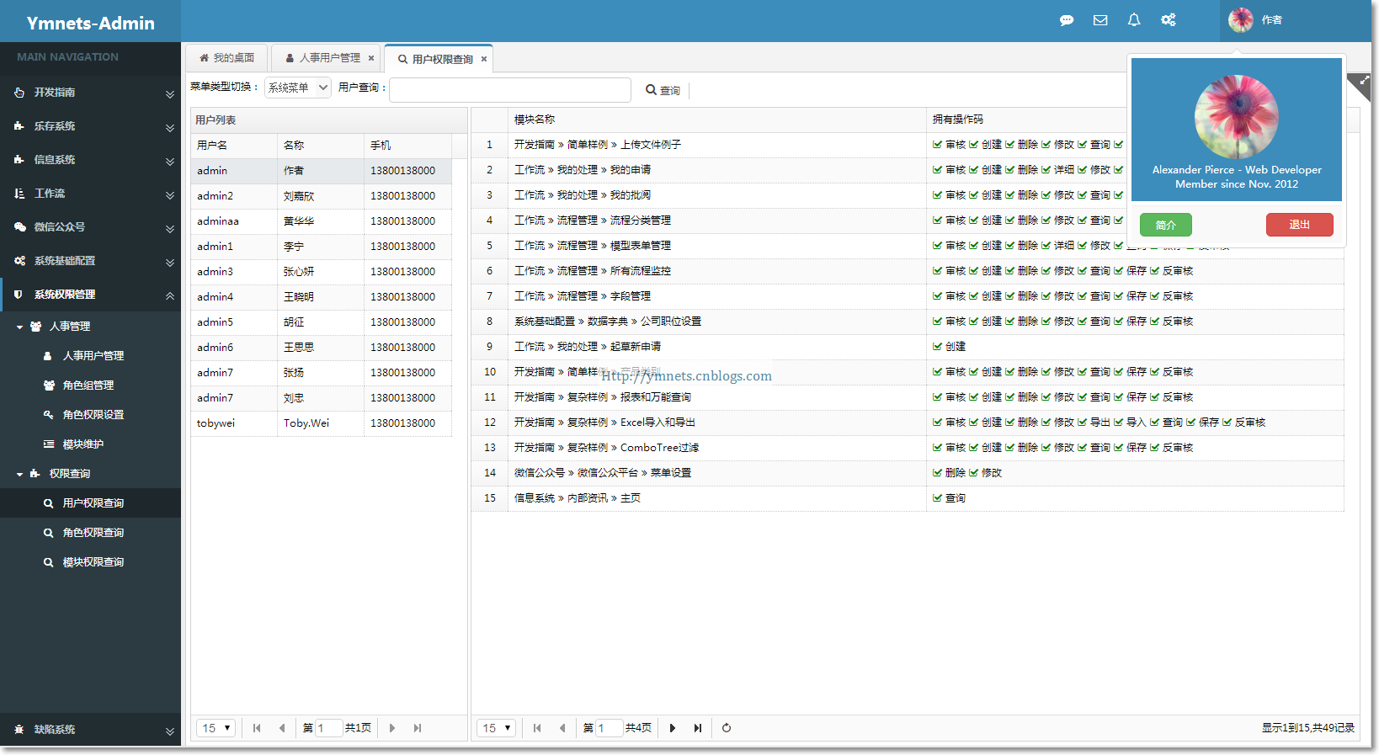This screenshot has width=1379, height=755.
Task: Open the mail envelope icon in header
Action: (1100, 20)
